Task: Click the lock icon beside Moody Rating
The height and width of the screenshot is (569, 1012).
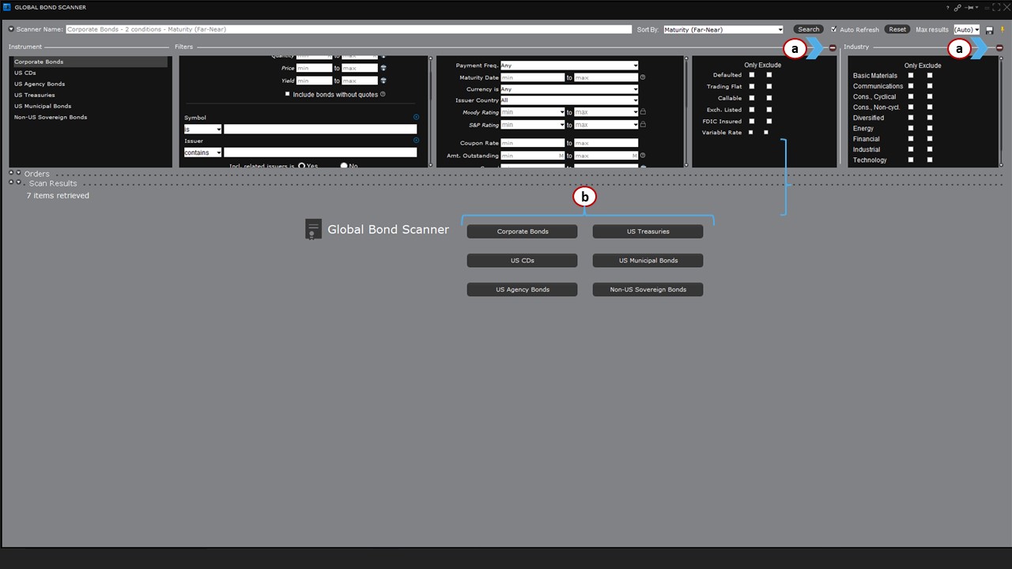Action: [643, 112]
